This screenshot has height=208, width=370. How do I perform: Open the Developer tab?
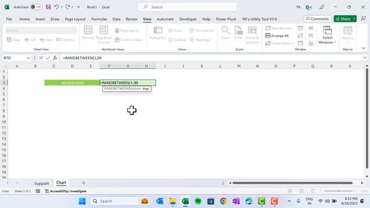(188, 19)
